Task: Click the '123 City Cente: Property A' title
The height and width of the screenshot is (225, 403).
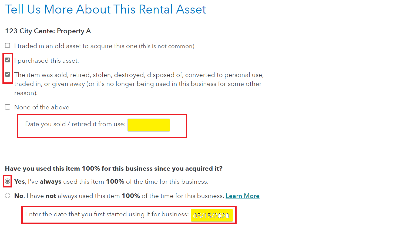Action: (x=48, y=31)
